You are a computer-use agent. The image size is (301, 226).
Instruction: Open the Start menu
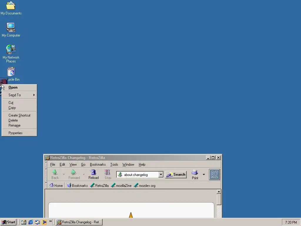[9, 222]
